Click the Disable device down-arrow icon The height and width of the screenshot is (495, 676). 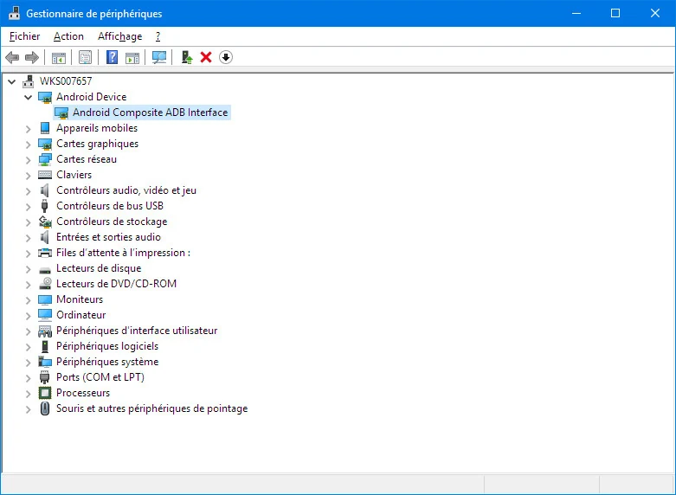point(226,57)
